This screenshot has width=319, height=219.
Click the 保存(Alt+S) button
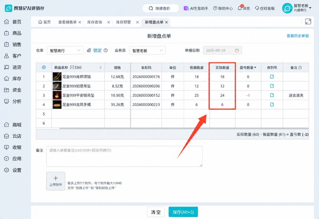pyautogui.click(x=183, y=212)
